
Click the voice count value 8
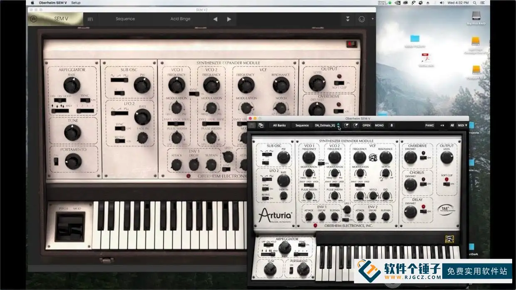[x=392, y=125]
